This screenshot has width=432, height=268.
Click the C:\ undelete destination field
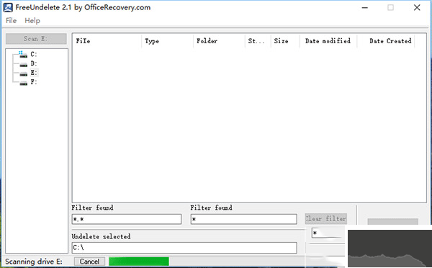(184, 248)
